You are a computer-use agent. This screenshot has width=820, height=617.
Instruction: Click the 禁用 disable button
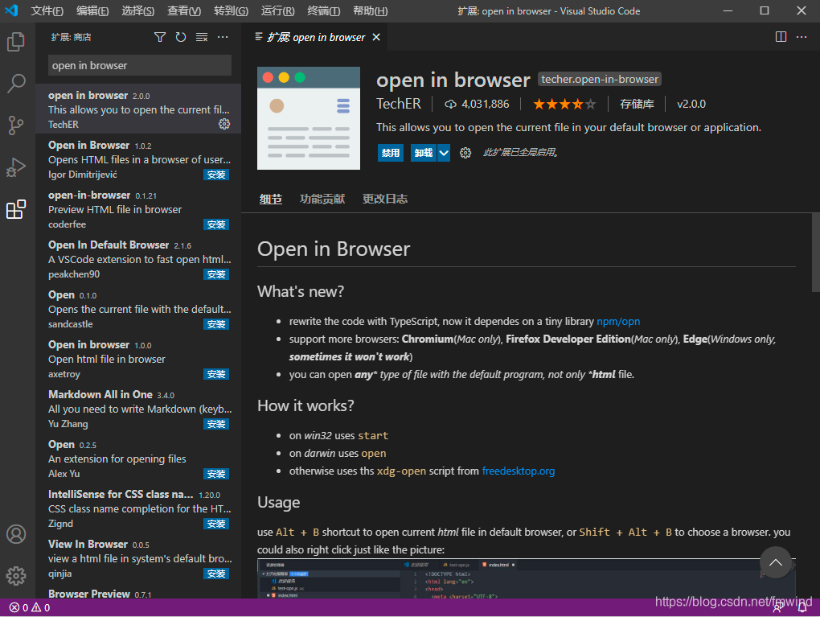pos(390,153)
